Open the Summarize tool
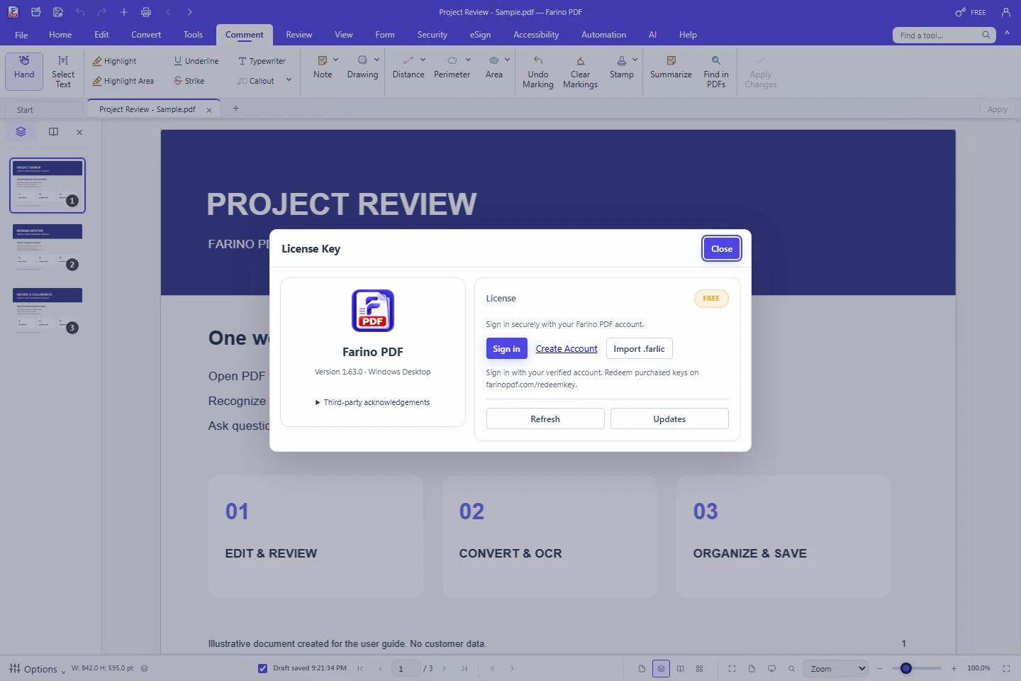The height and width of the screenshot is (681, 1021). click(671, 67)
